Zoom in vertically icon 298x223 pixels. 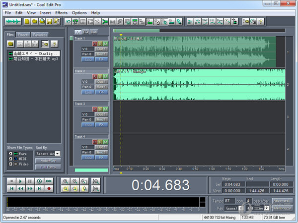coord(95,181)
